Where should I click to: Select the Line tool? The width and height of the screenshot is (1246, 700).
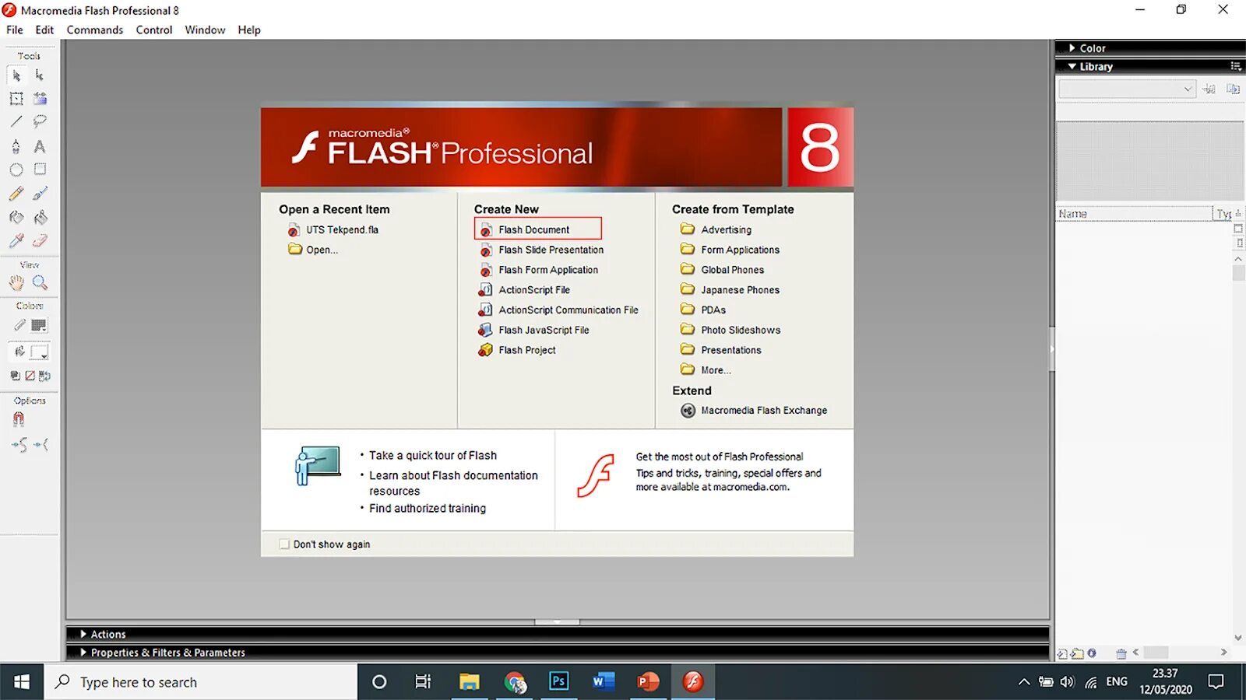point(16,121)
